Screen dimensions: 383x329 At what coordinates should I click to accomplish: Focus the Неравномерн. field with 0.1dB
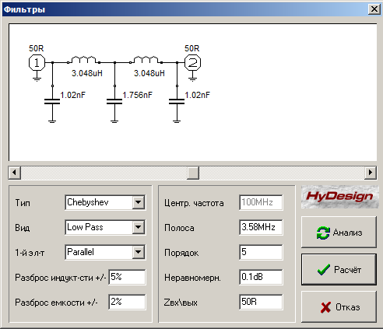[x=261, y=277]
